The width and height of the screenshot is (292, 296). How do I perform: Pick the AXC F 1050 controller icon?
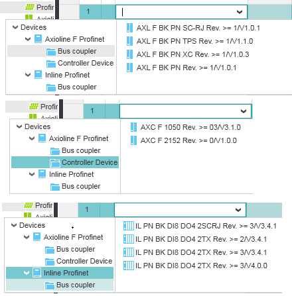[x=133, y=127]
